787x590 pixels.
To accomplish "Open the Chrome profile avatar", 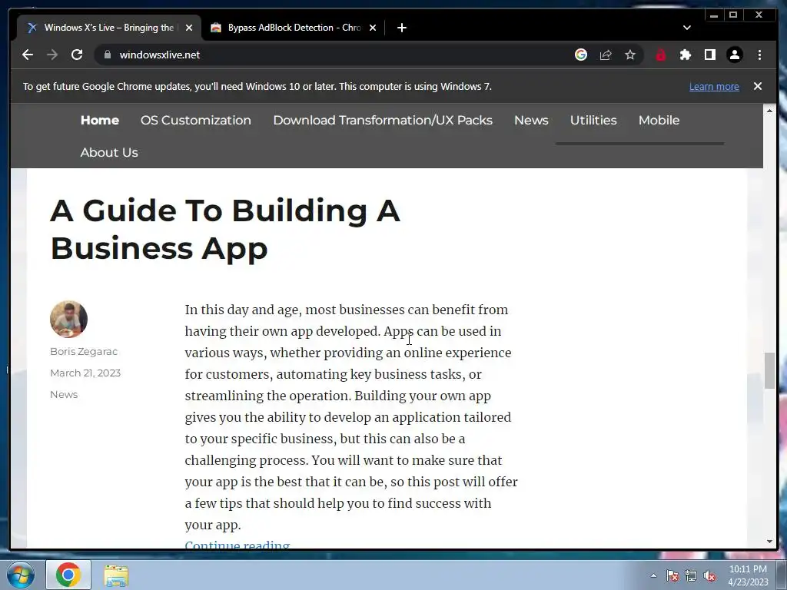I will pos(734,55).
